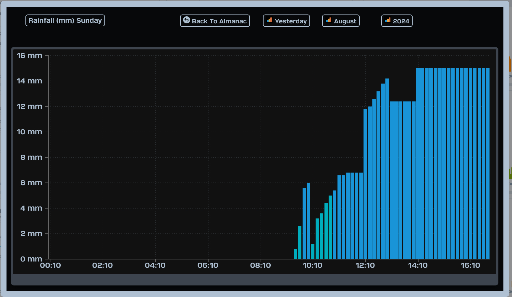The width and height of the screenshot is (512, 297).
Task: Click the Rainfall (mm) Sunday label
Action: [x=65, y=20]
